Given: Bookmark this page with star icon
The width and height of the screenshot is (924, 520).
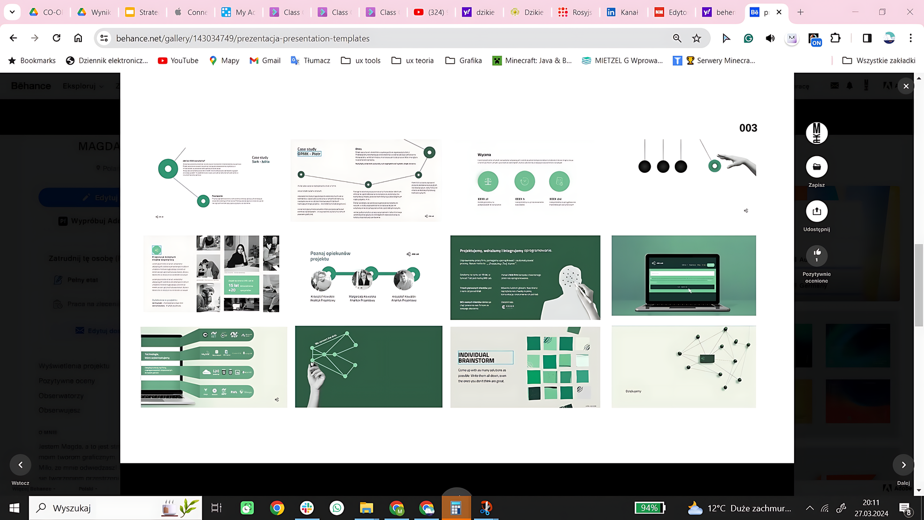Looking at the screenshot, I should pyautogui.click(x=696, y=38).
